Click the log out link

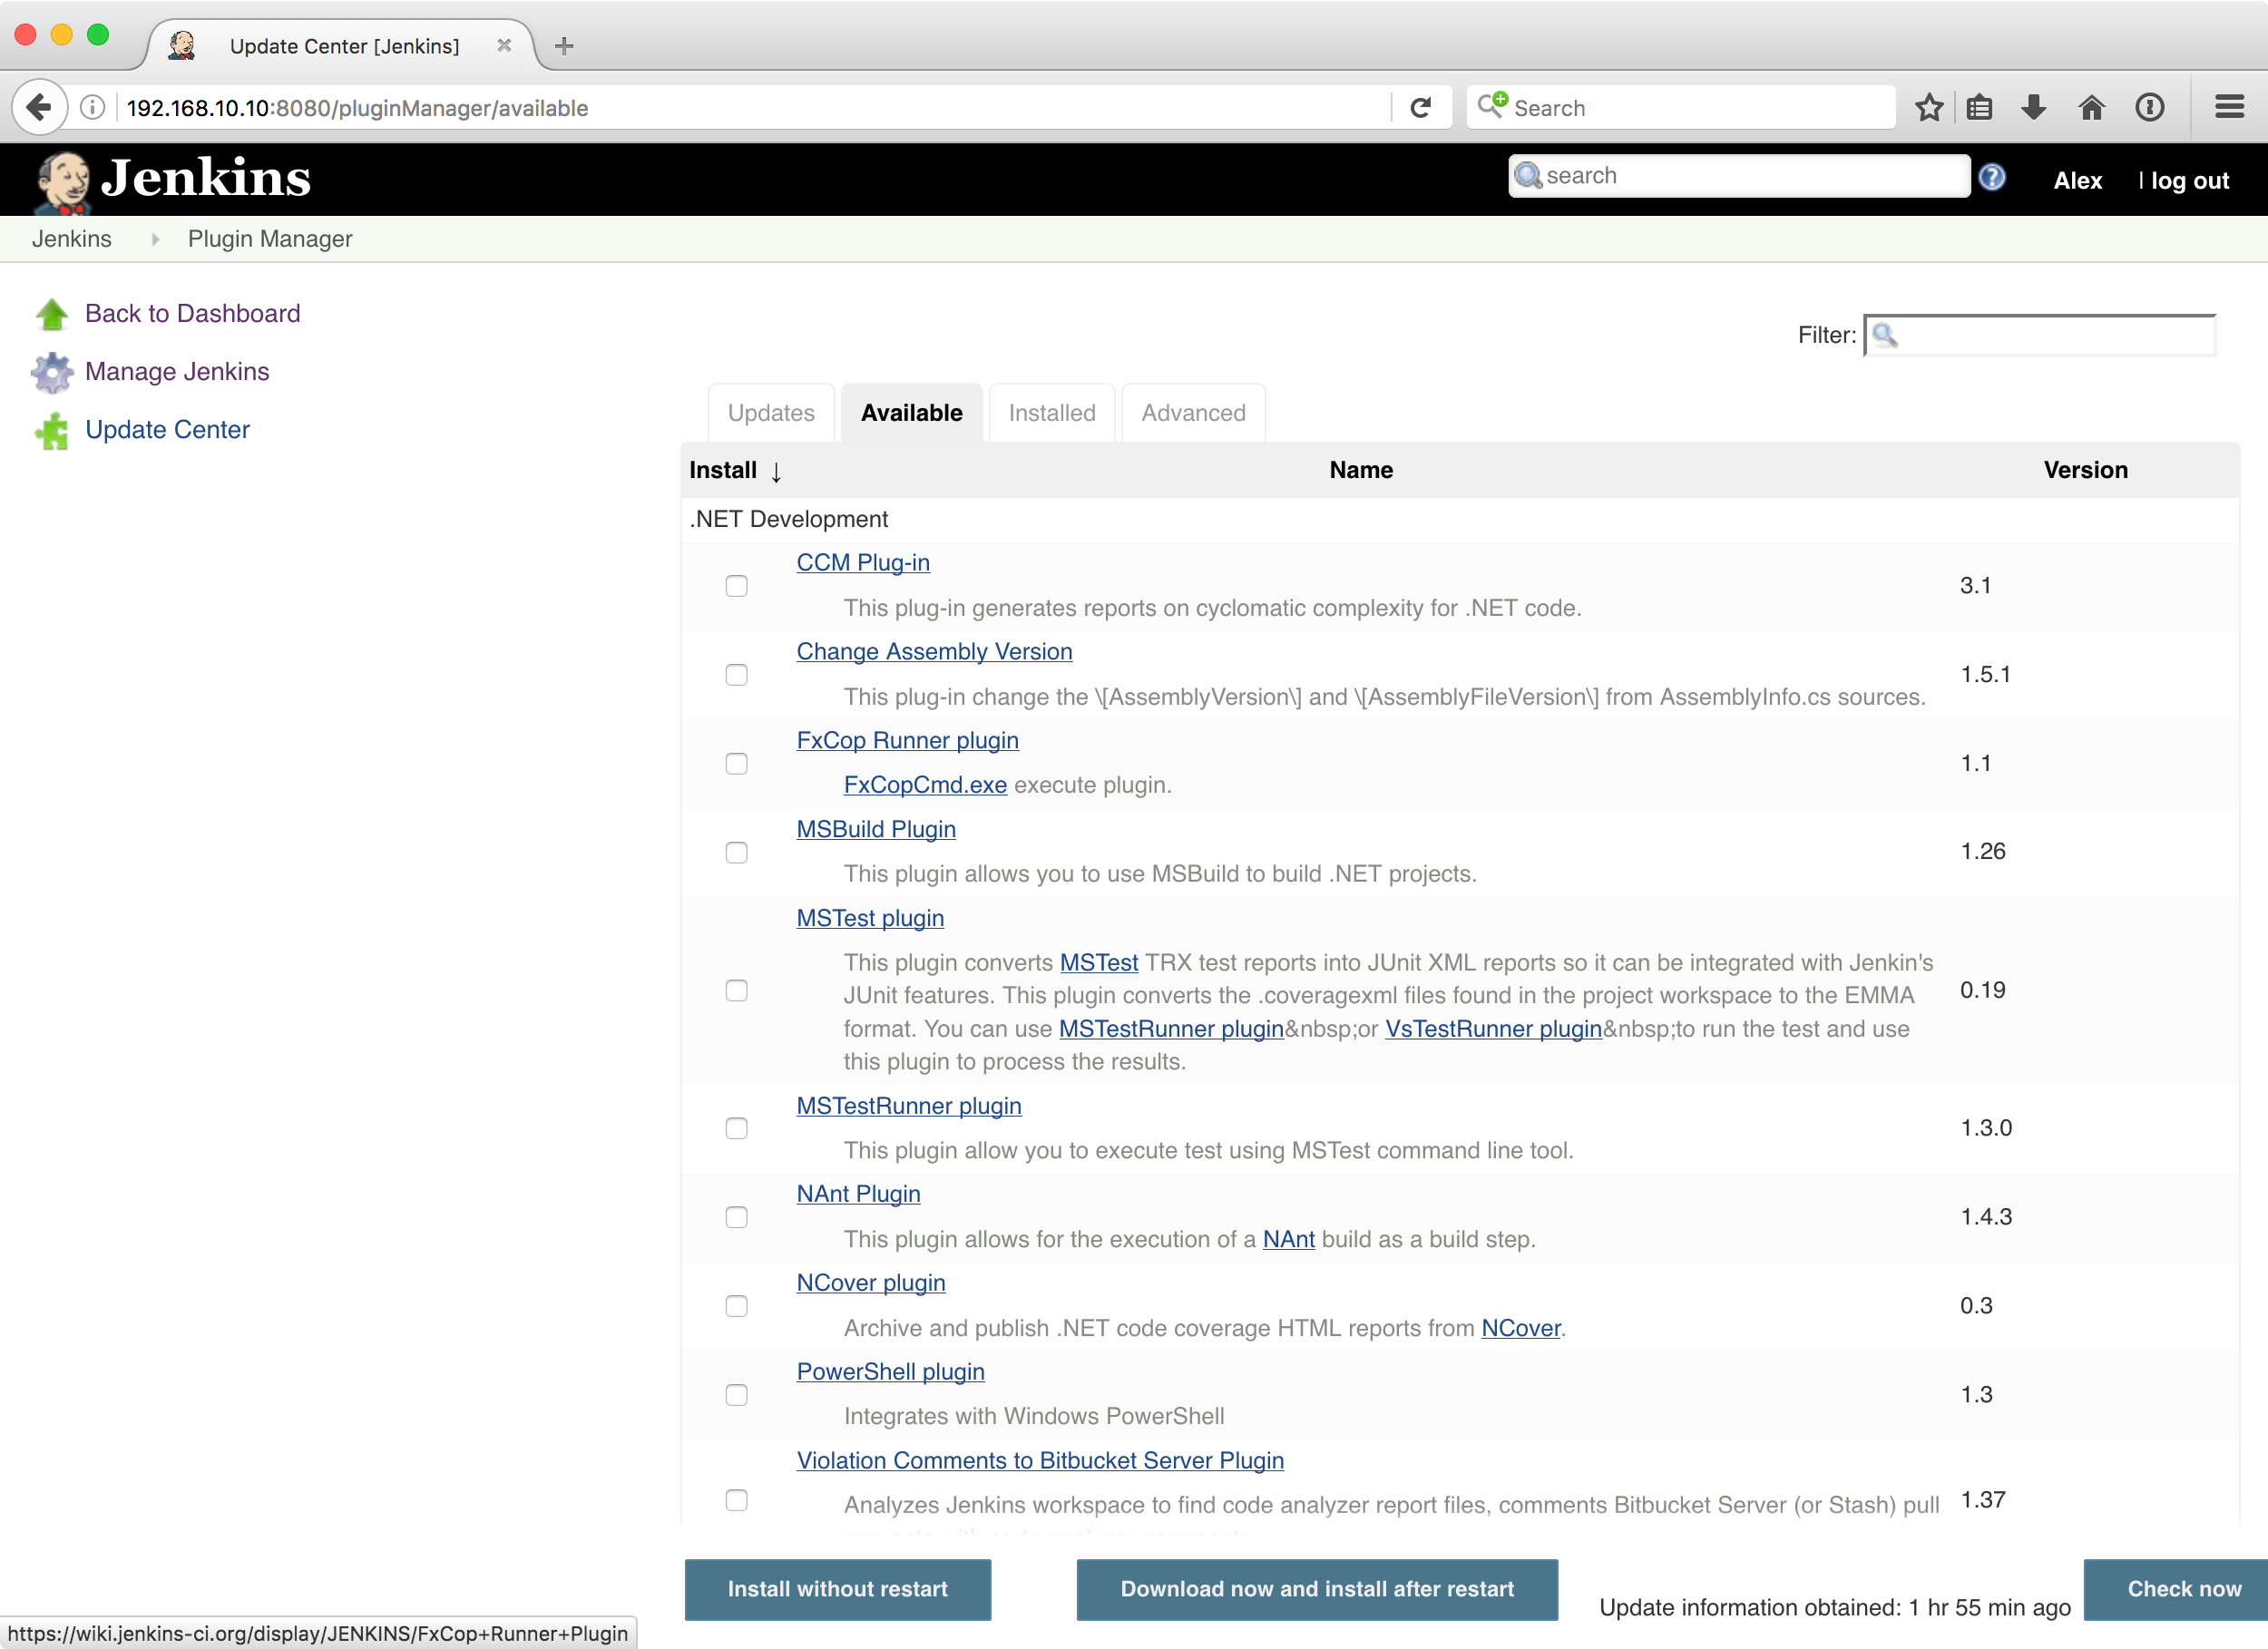click(2189, 181)
